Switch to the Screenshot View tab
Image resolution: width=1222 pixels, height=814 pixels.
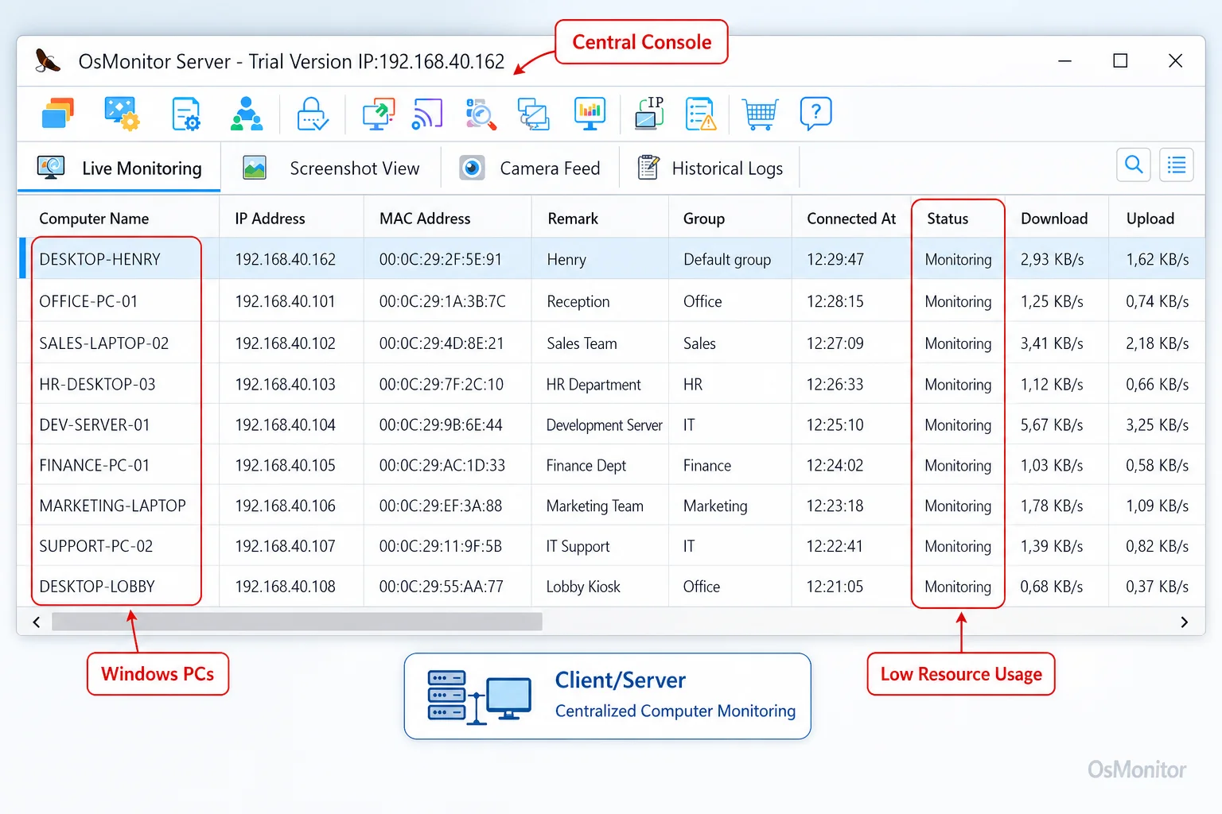331,169
